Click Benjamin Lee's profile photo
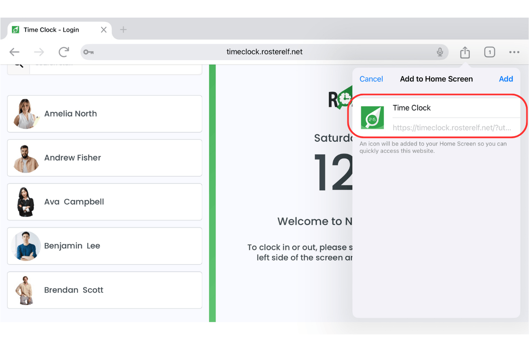 click(x=26, y=246)
